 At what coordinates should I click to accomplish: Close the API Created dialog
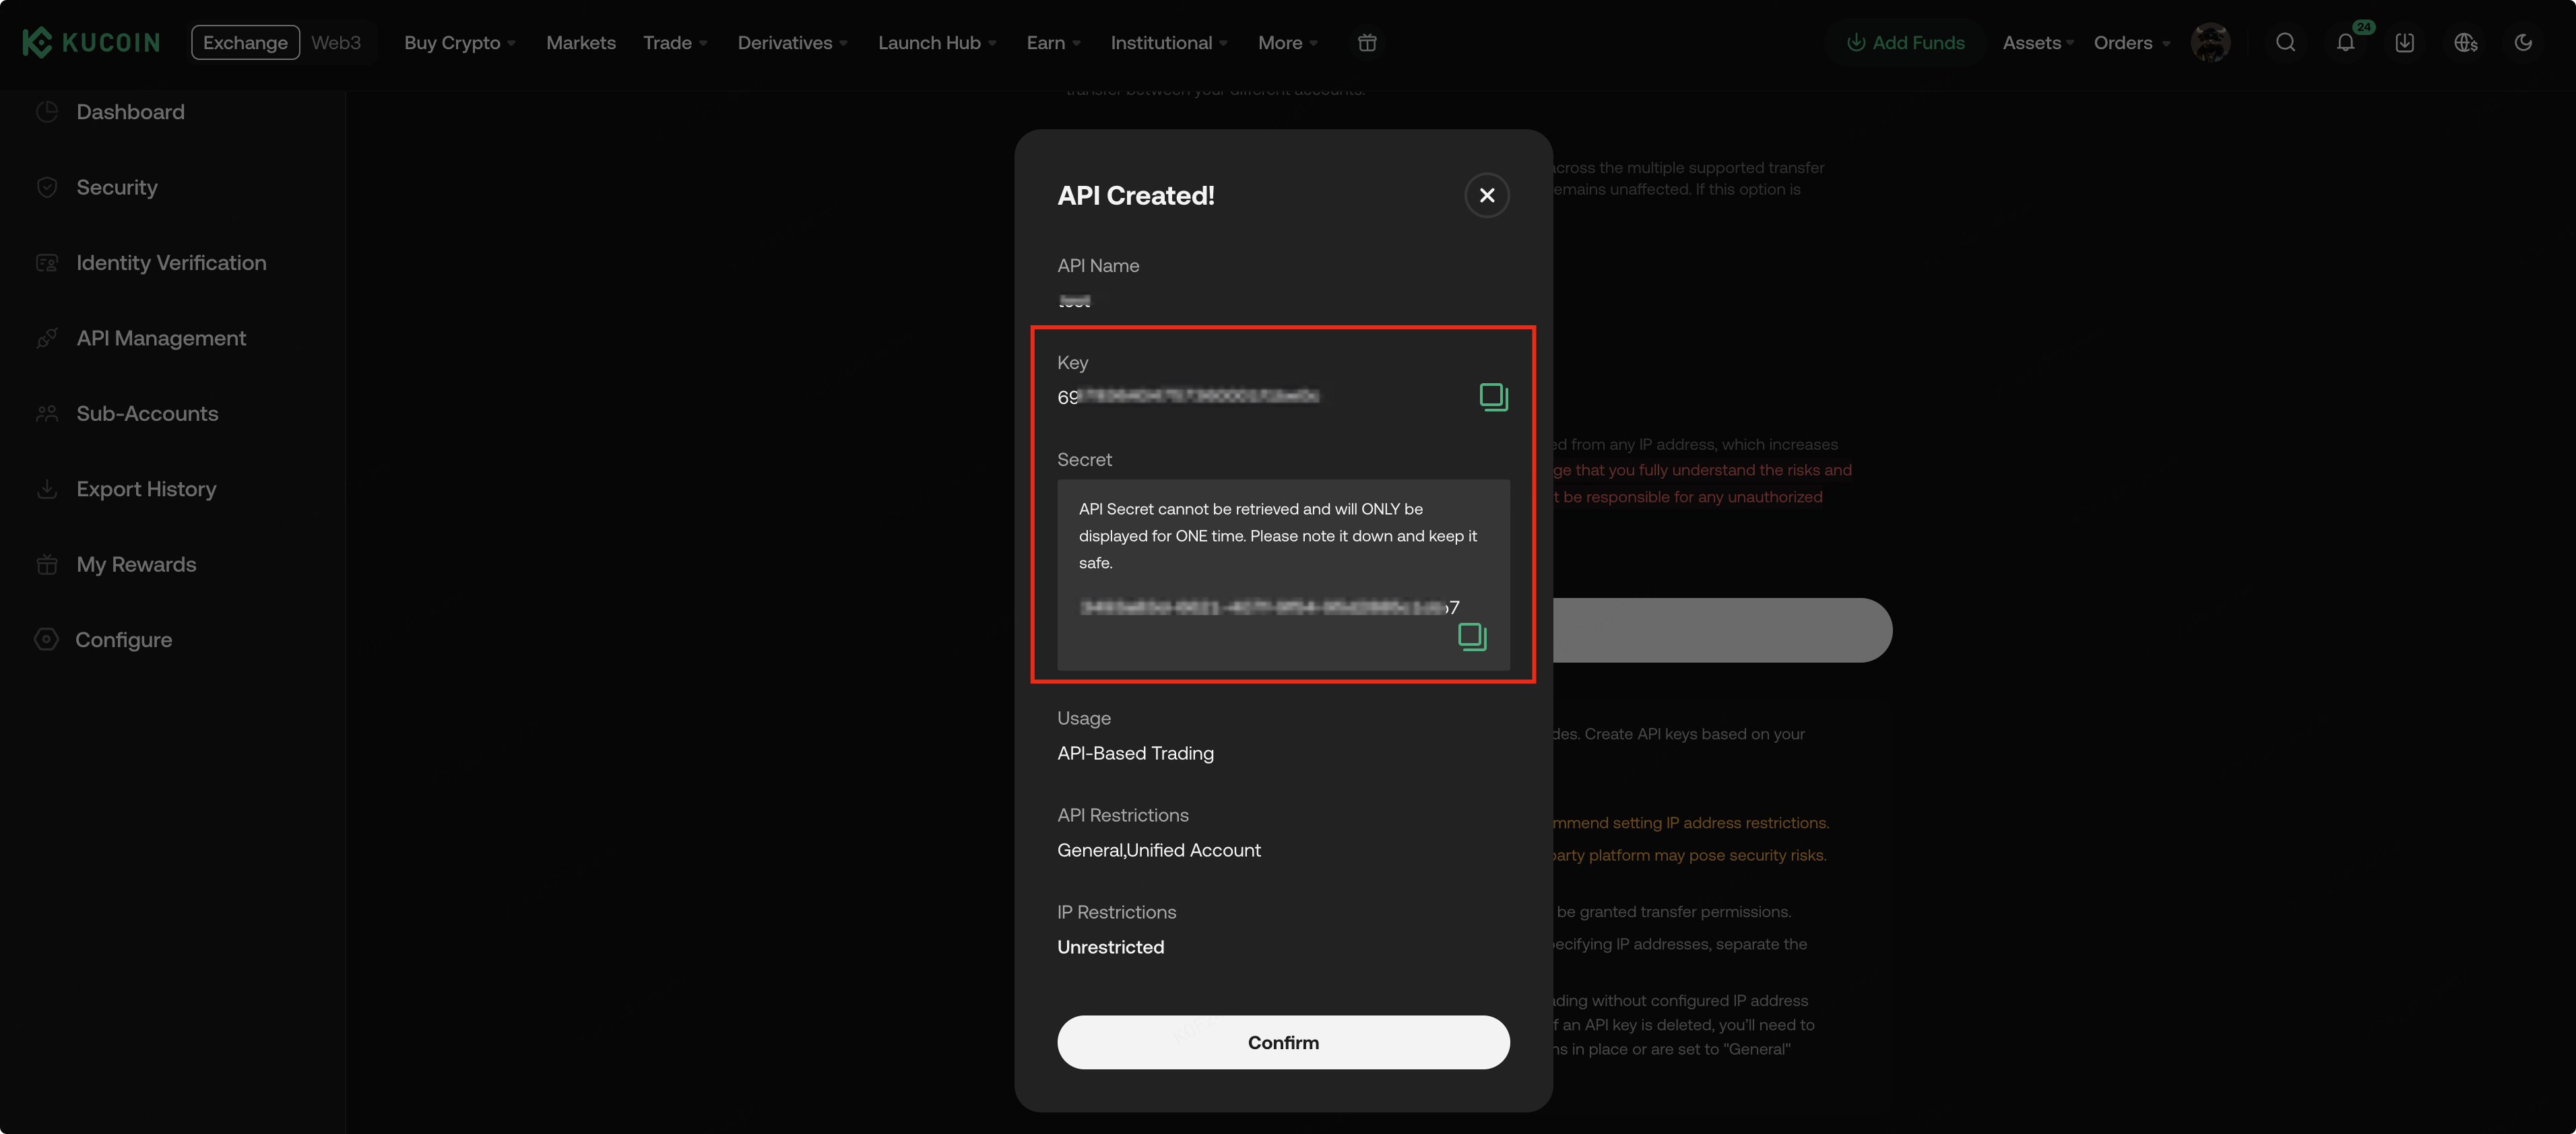click(1486, 195)
